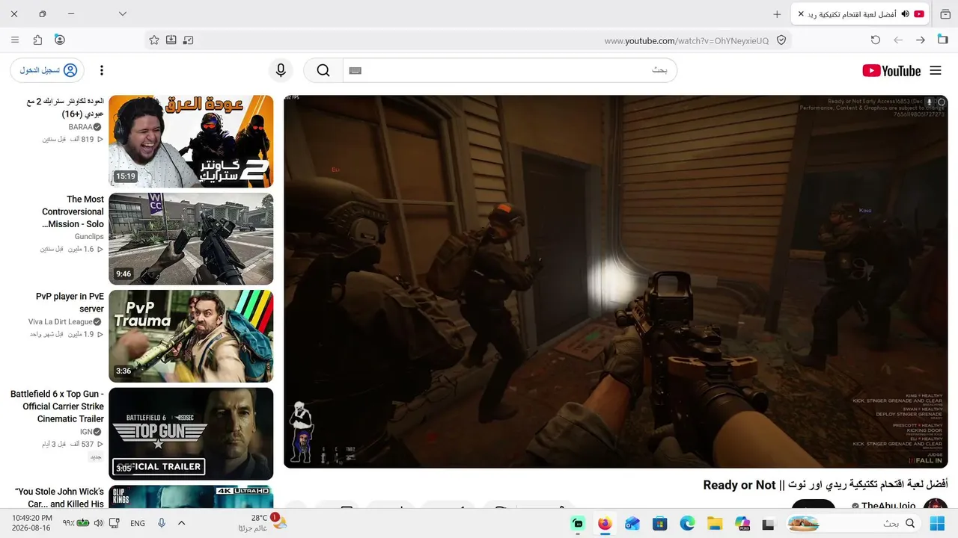
Task: Open the browser account profile icon
Action: pyautogui.click(x=60, y=40)
